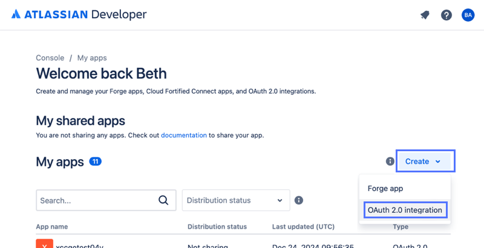
Task: Click the My shared apps heading
Action: [80, 120]
